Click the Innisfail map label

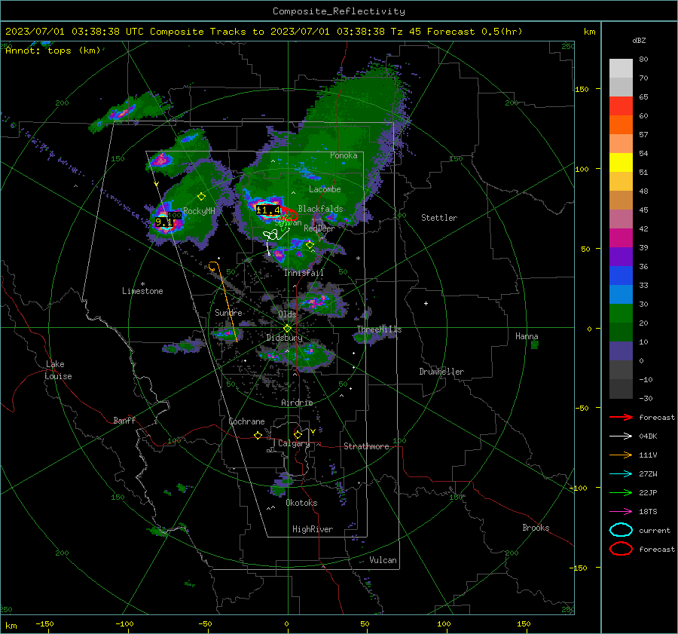pos(304,273)
